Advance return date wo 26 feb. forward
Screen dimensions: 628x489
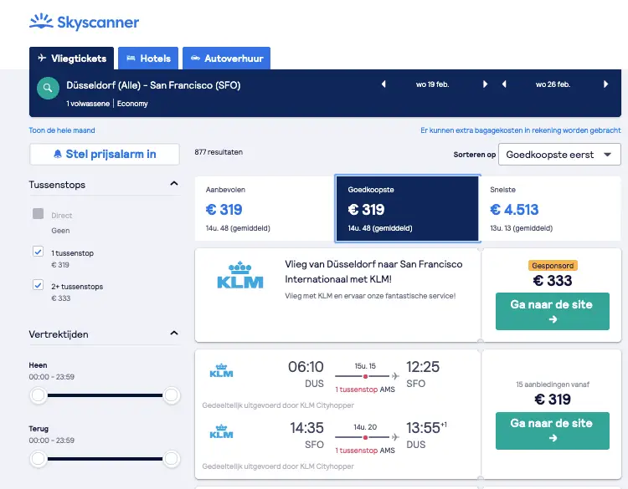coord(605,84)
